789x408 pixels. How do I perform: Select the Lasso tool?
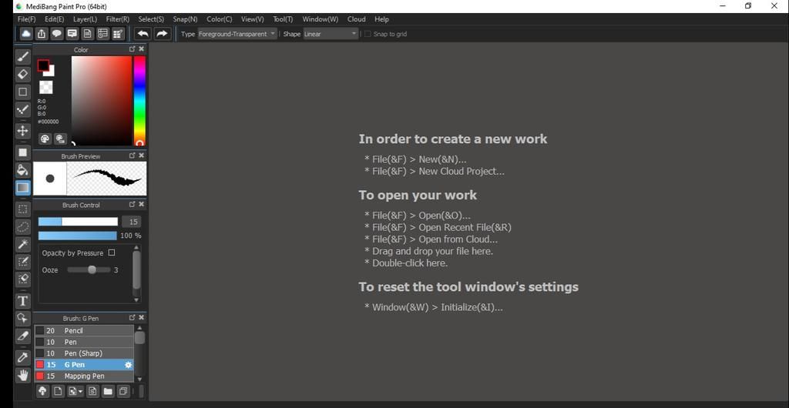[x=22, y=226]
